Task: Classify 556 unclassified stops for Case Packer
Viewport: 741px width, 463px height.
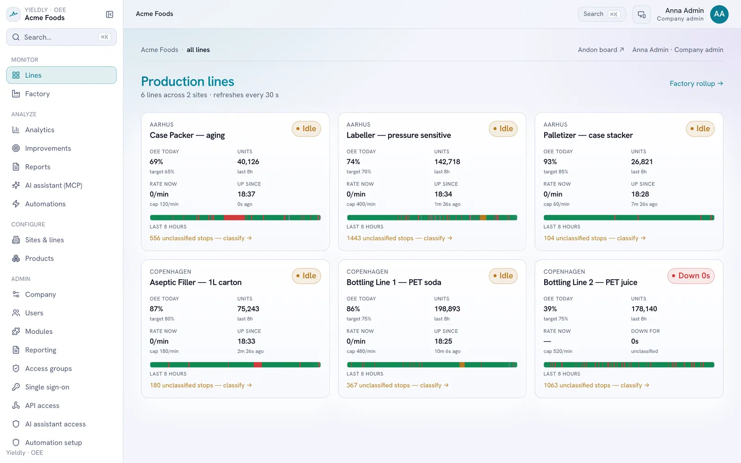Action: (x=201, y=238)
